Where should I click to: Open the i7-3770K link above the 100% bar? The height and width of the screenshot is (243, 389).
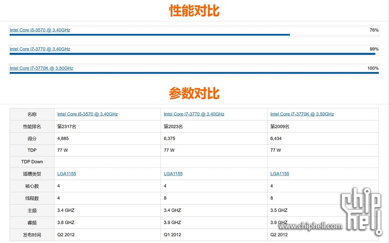[x=41, y=68]
